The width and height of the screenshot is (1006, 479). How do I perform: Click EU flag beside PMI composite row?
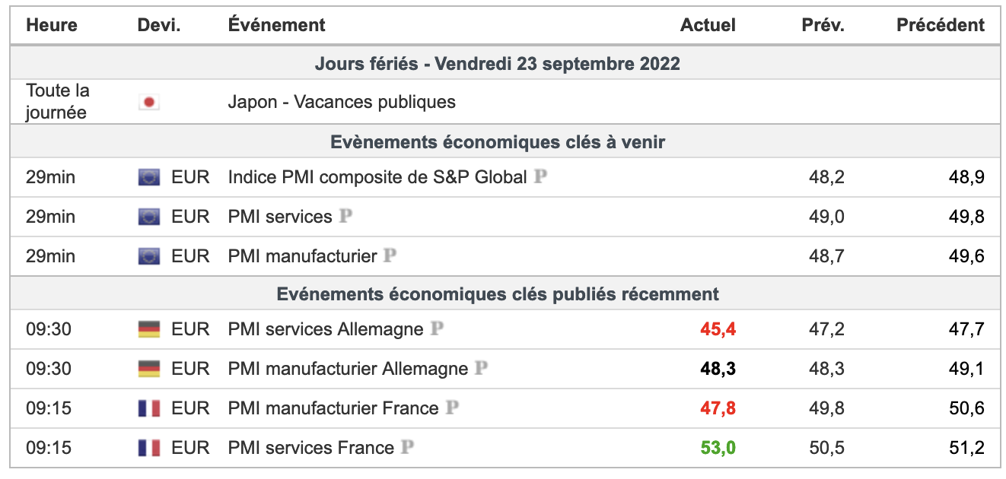[x=149, y=178]
